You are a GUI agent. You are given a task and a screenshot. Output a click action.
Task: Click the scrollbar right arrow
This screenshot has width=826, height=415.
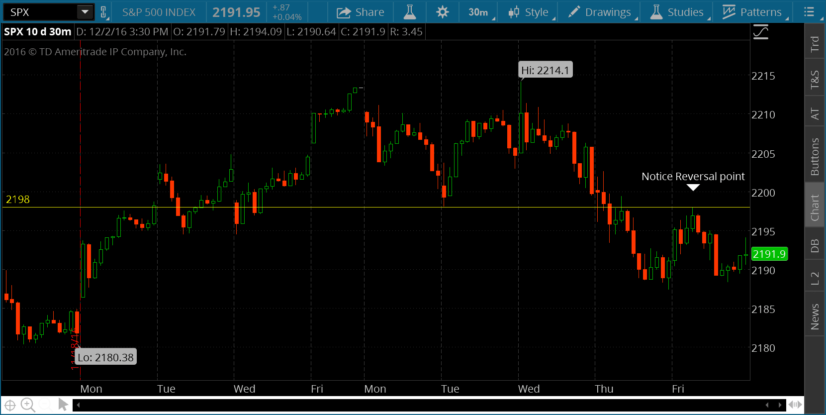pos(780,405)
